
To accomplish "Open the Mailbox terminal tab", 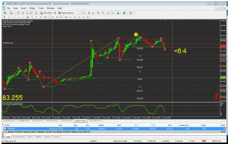I will tap(38, 137).
